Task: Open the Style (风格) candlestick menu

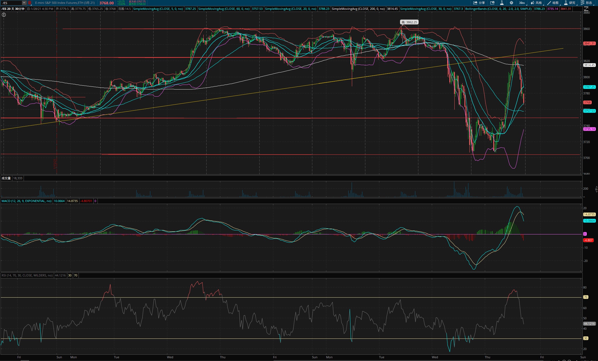Action: (536, 3)
